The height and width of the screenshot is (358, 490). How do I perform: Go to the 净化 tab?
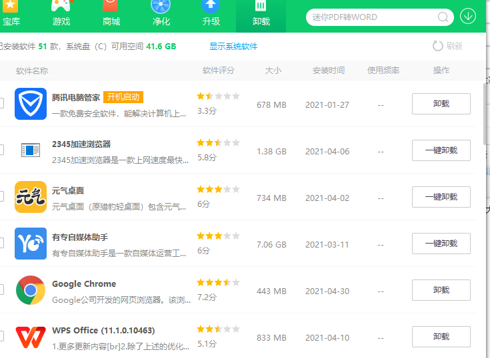(161, 15)
